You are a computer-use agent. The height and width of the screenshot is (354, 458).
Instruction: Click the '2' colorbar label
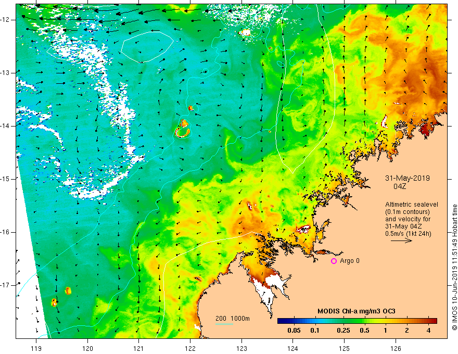coord(407,331)
